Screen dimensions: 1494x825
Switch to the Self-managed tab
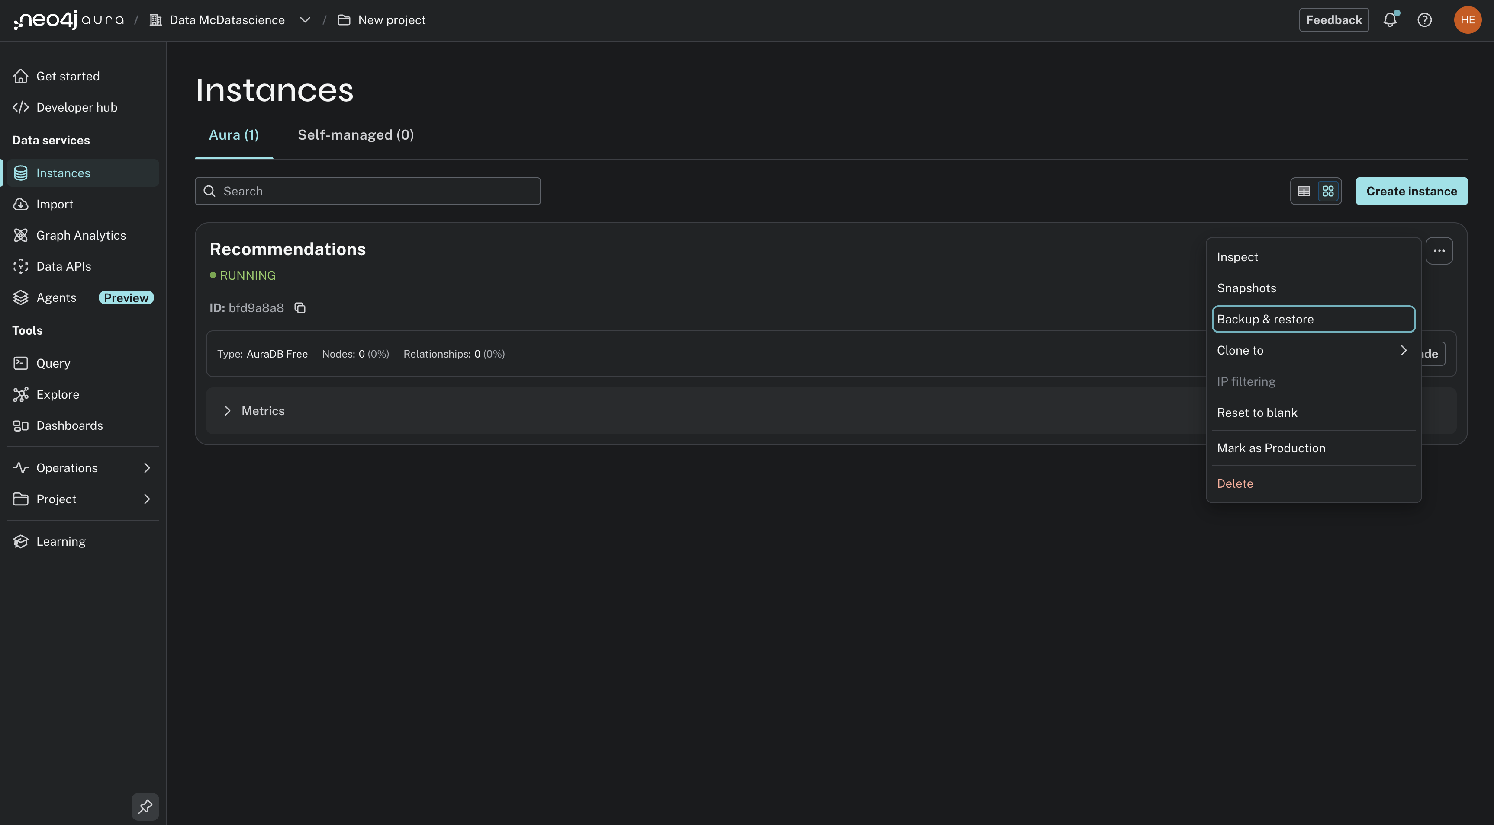pyautogui.click(x=355, y=134)
